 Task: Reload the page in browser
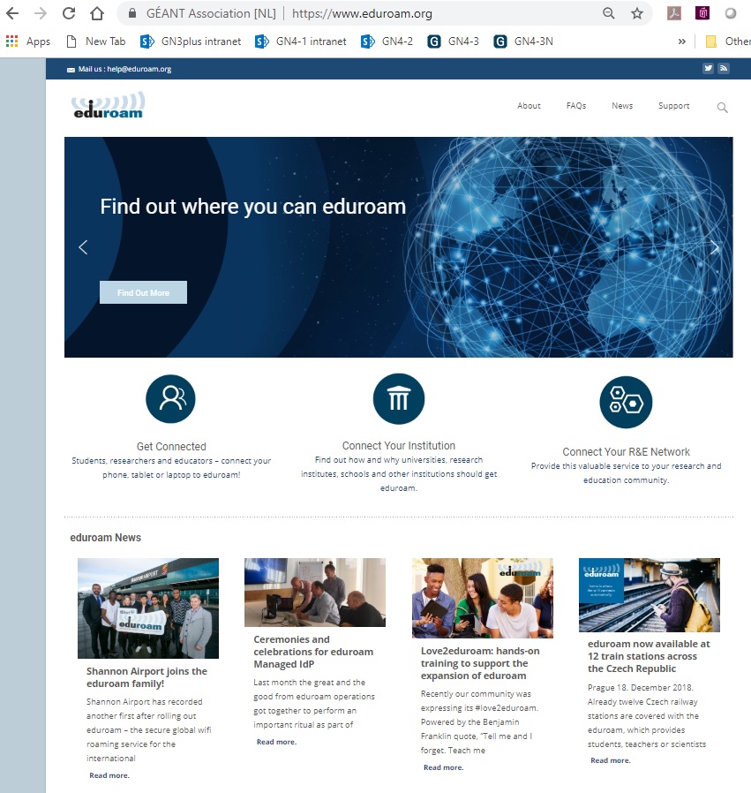click(x=69, y=13)
